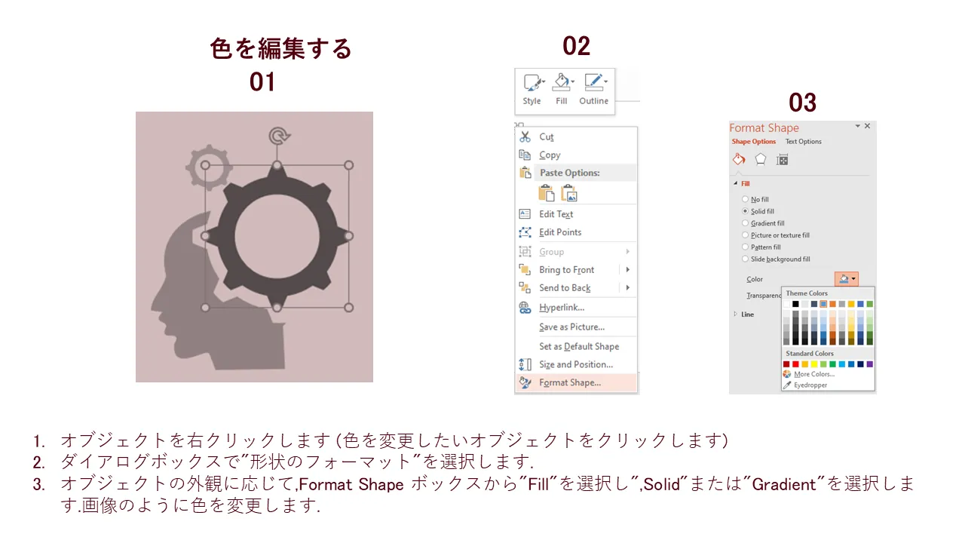The height and width of the screenshot is (543, 965).
Task: Open the Effects pentagon icon
Action: 761,159
